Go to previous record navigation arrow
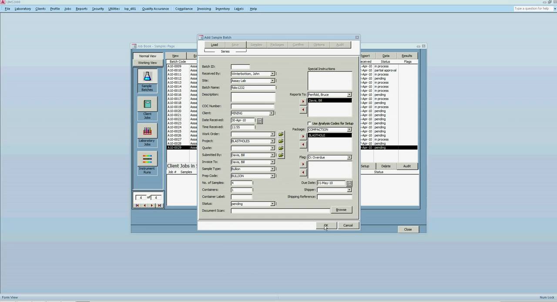 (144, 205)
